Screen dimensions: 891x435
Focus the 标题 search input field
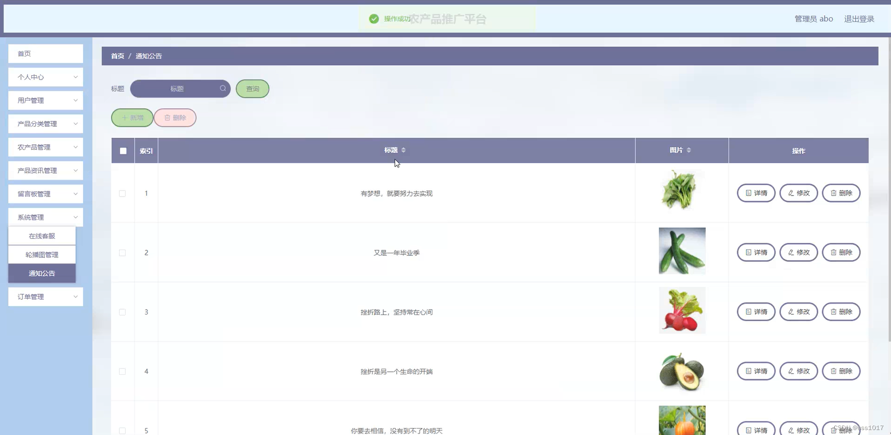tap(180, 89)
